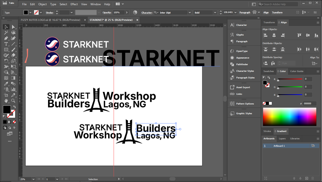Open the Object menu
Screen dimensions: 322x182
point(42,4)
